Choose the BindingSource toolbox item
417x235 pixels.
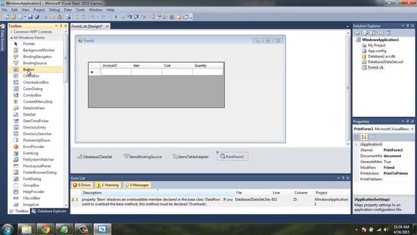click(35, 63)
